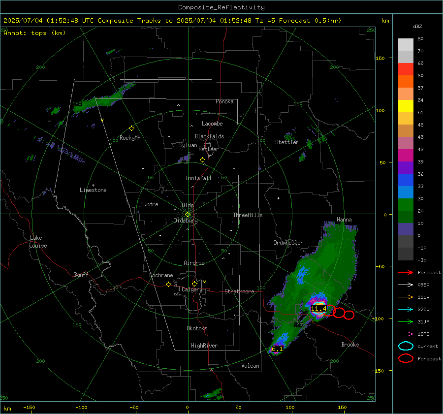The image size is (443, 414).
Task: Pick the purple 36-39 dBZ swatch
Action: (406, 168)
